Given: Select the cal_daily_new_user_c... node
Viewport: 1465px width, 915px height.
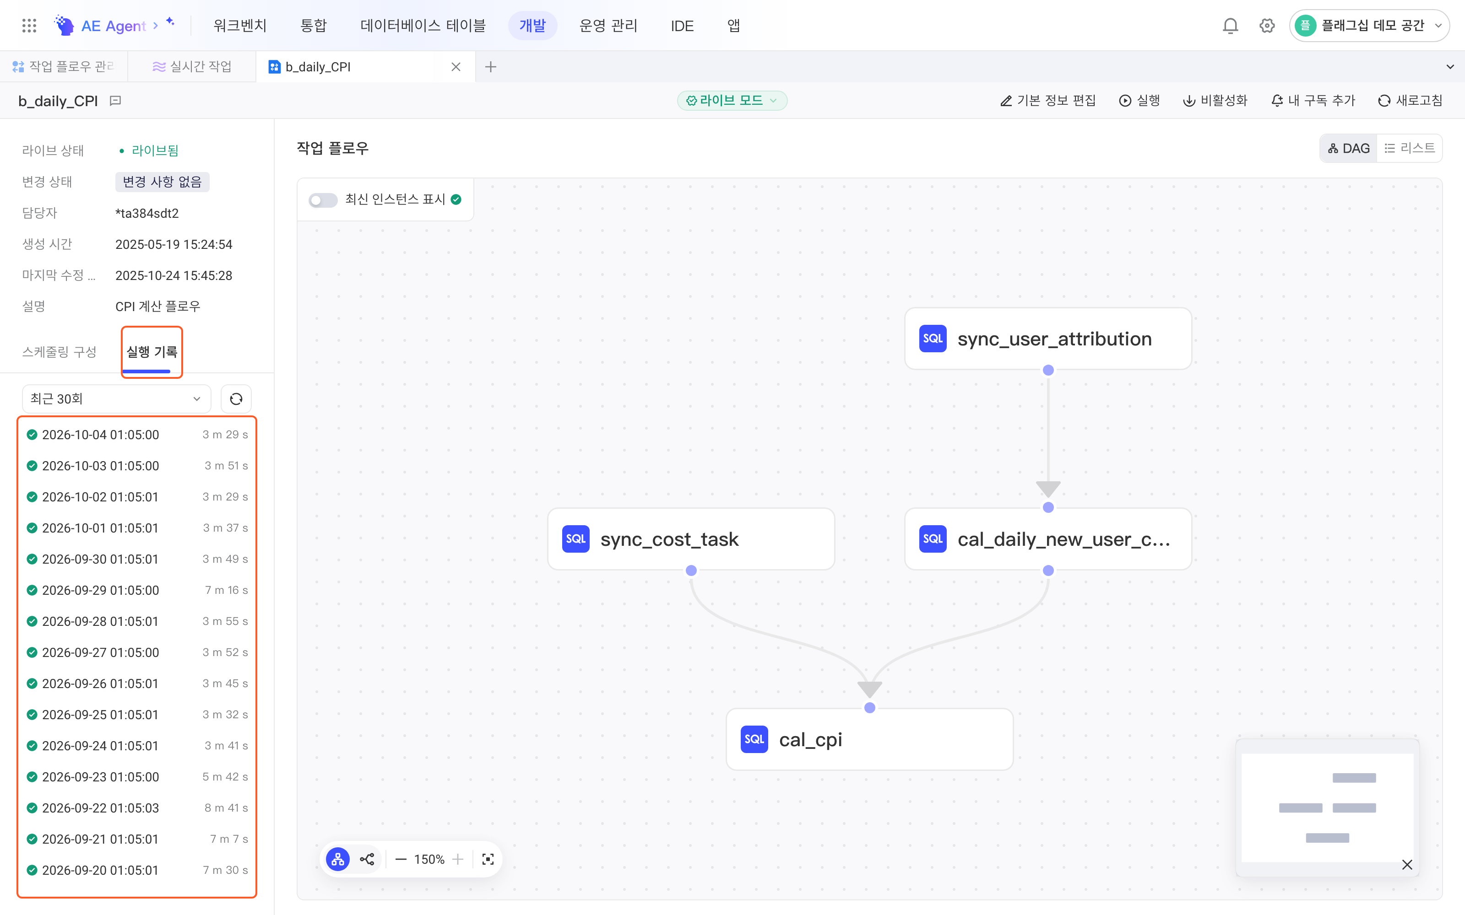Looking at the screenshot, I should click(1048, 538).
